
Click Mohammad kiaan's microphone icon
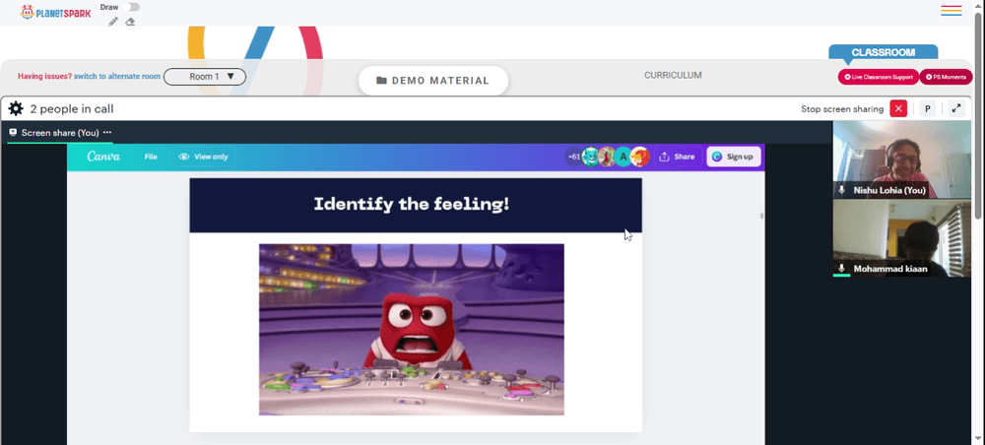pyautogui.click(x=842, y=268)
